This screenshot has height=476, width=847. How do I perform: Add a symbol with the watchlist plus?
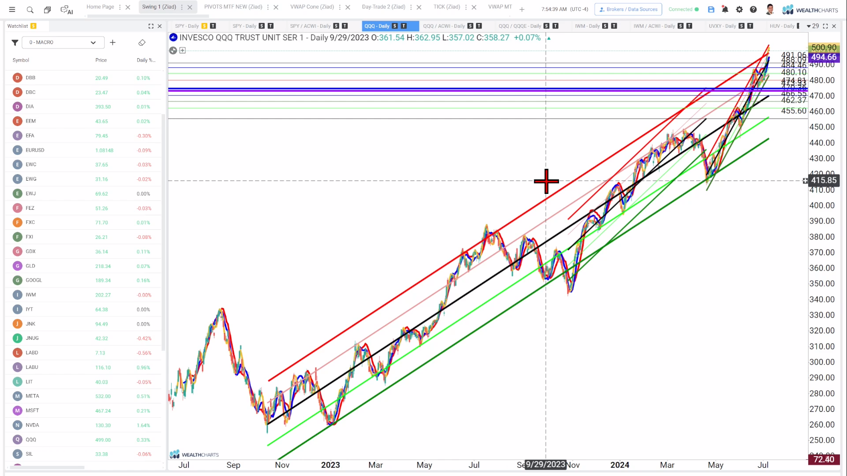coord(112,42)
